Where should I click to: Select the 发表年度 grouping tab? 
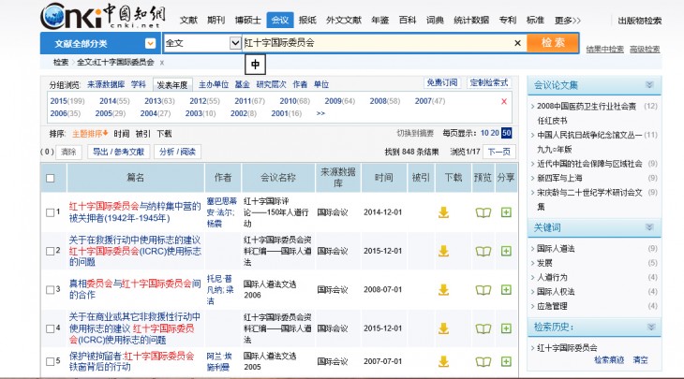(x=171, y=84)
